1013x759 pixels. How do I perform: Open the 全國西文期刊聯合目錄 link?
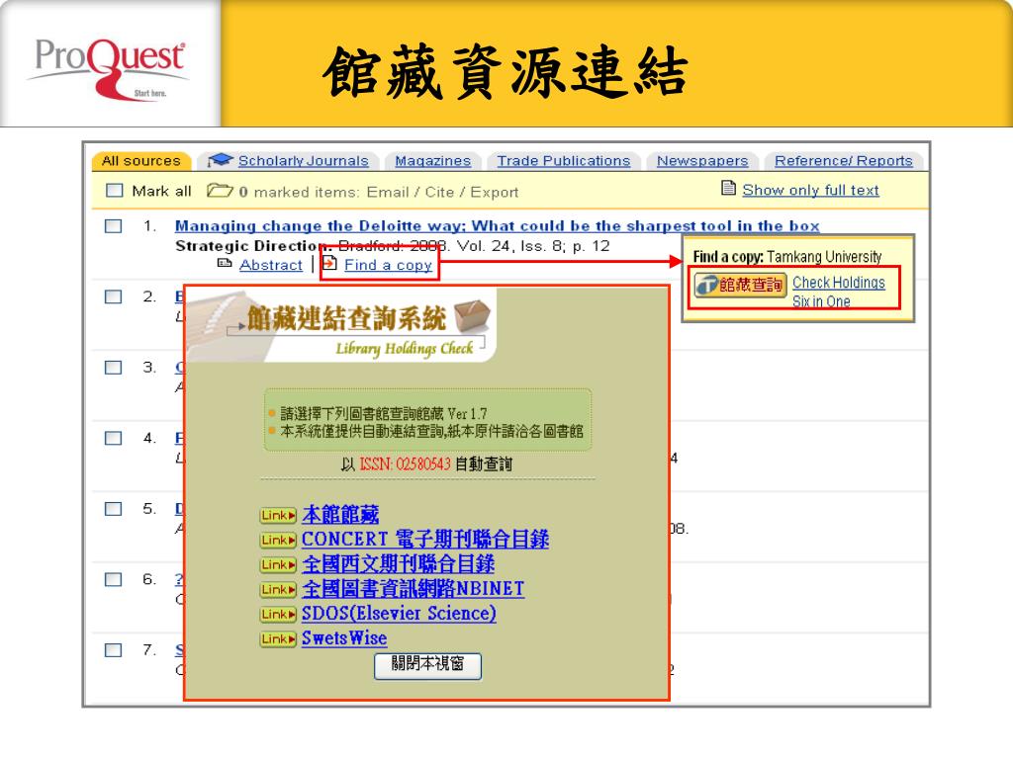[398, 564]
